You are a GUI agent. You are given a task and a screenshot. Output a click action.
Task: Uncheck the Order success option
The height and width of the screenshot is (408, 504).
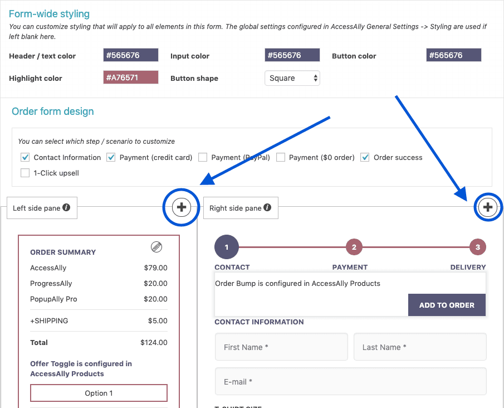[x=365, y=157]
